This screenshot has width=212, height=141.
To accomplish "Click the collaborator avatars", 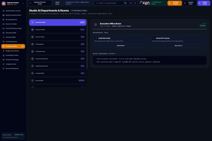I will [x=146, y=3].
